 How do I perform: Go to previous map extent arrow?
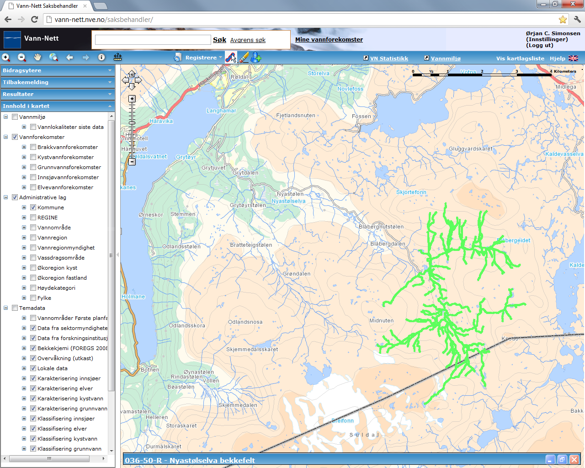tap(69, 57)
